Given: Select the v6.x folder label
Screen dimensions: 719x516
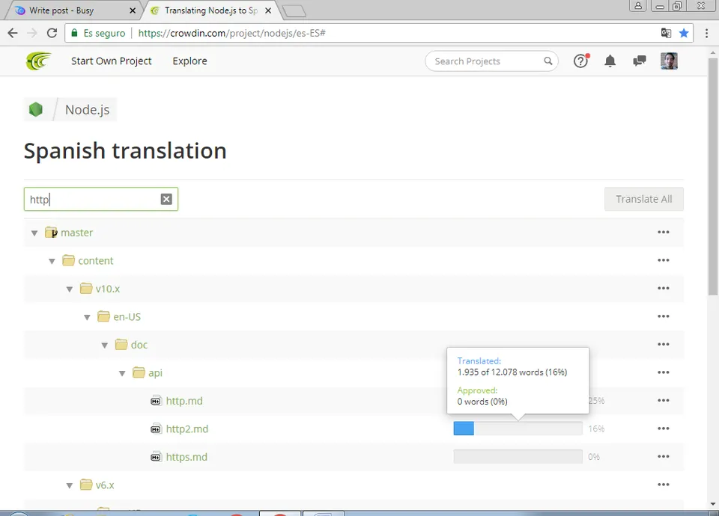Looking at the screenshot, I should pyautogui.click(x=105, y=485).
